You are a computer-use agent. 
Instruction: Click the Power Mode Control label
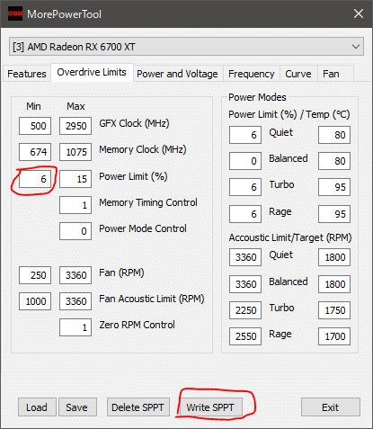143,228
